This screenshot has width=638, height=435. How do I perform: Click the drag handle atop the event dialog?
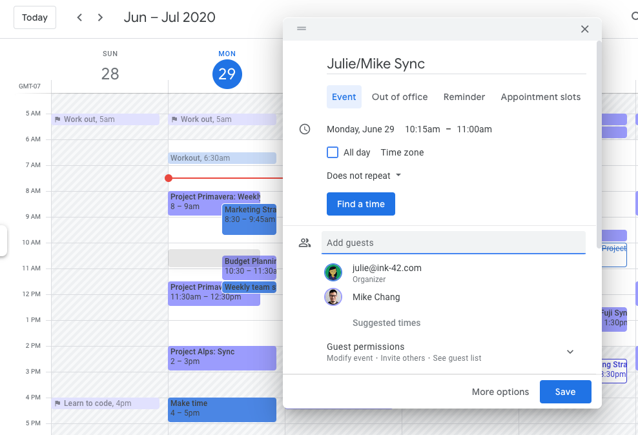click(x=301, y=28)
